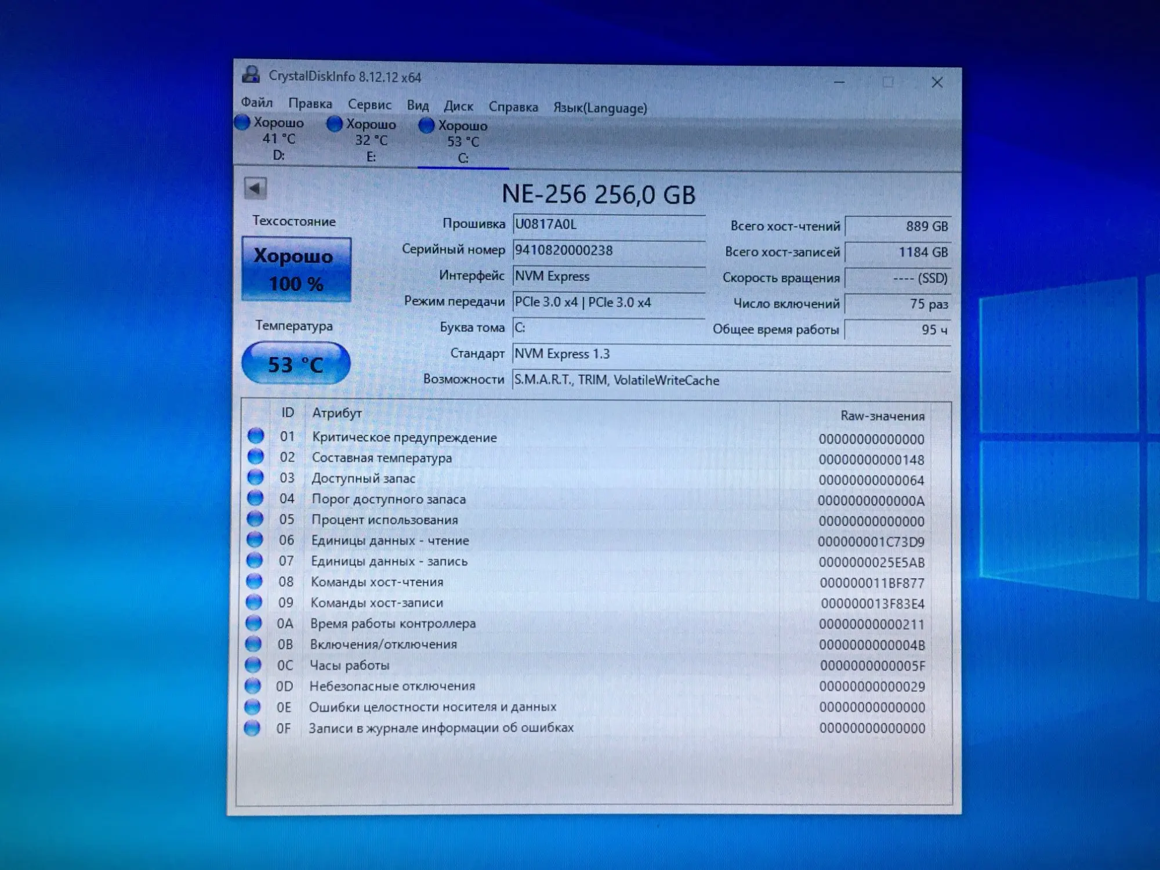The height and width of the screenshot is (870, 1160).
Task: Select the D: drive status icon
Action: click(242, 122)
